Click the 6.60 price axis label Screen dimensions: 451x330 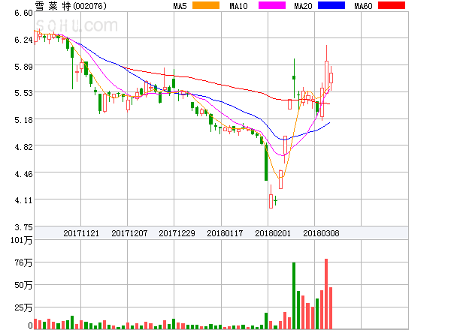tap(23, 13)
